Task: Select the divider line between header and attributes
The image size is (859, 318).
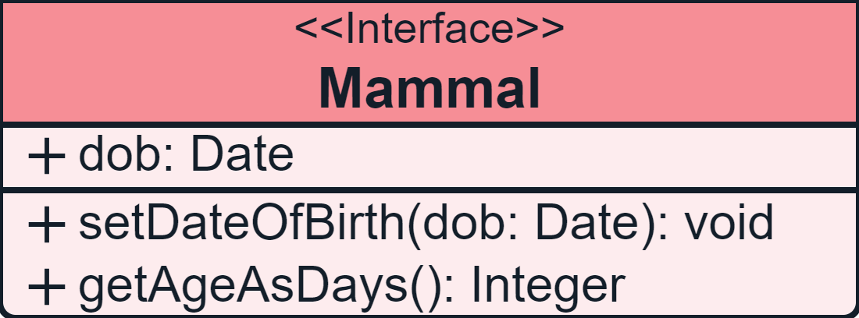Action: point(429,125)
